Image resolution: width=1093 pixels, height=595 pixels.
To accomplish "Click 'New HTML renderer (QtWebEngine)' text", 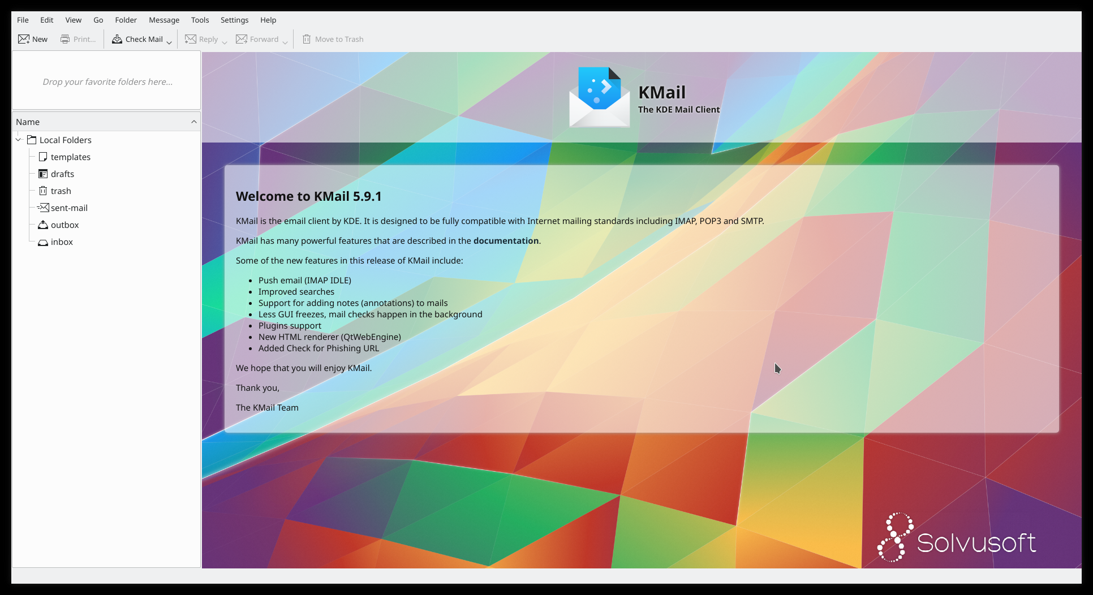I will [x=330, y=337].
